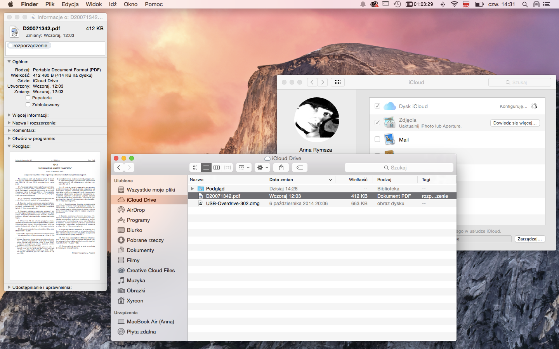Screen dimensions: 559x349
Task: Open the Creative Cloud menu bar icon
Action: (374, 4)
